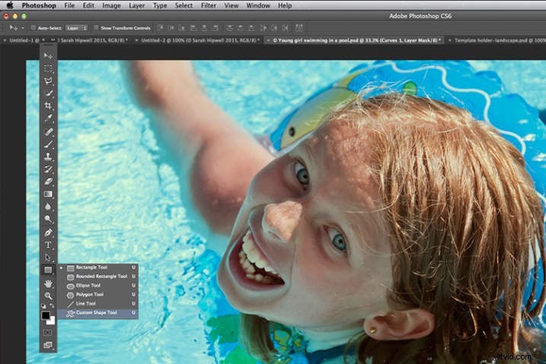
Task: Open the Filter menu
Action: pyautogui.click(x=209, y=5)
